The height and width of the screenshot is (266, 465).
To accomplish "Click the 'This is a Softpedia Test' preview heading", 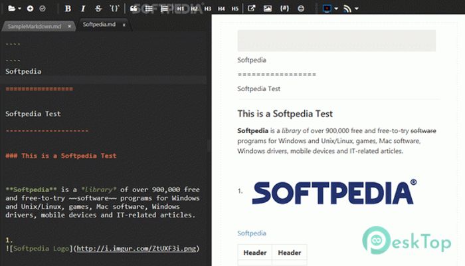I will 285,114.
